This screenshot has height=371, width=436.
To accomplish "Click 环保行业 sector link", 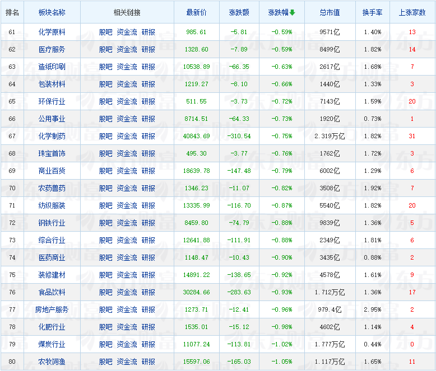I will (x=52, y=102).
